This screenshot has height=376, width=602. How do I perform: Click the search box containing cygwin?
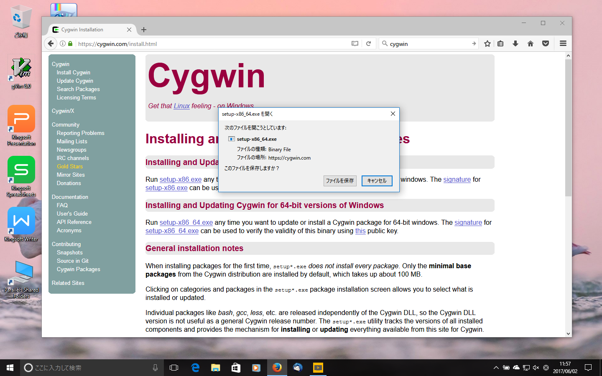tap(429, 43)
